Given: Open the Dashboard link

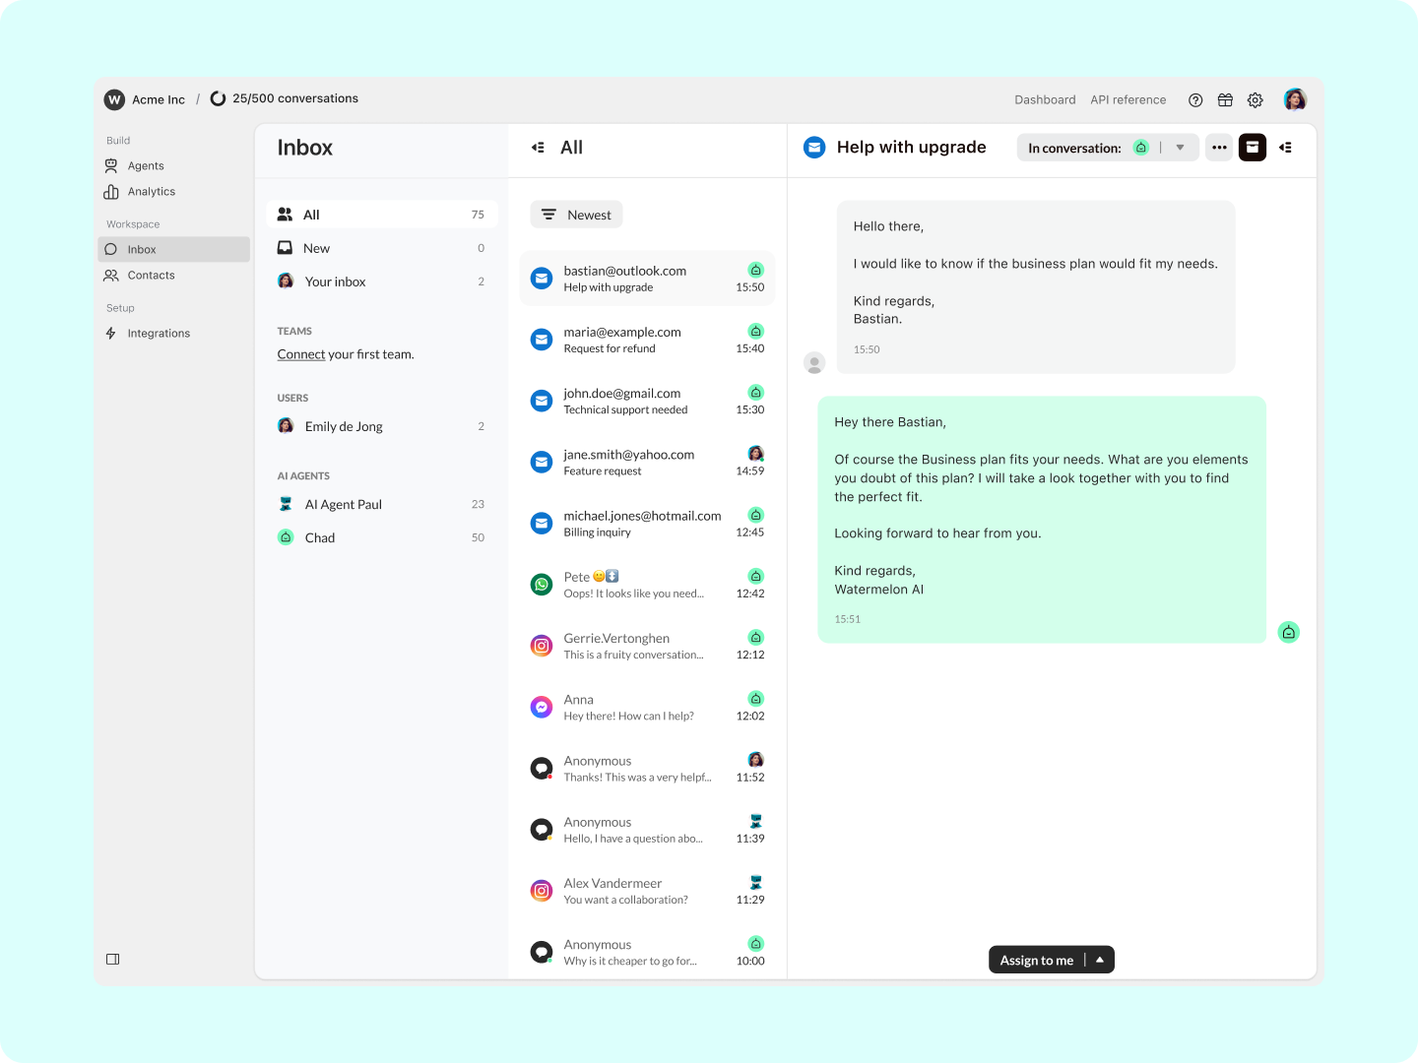Looking at the screenshot, I should point(1045,99).
